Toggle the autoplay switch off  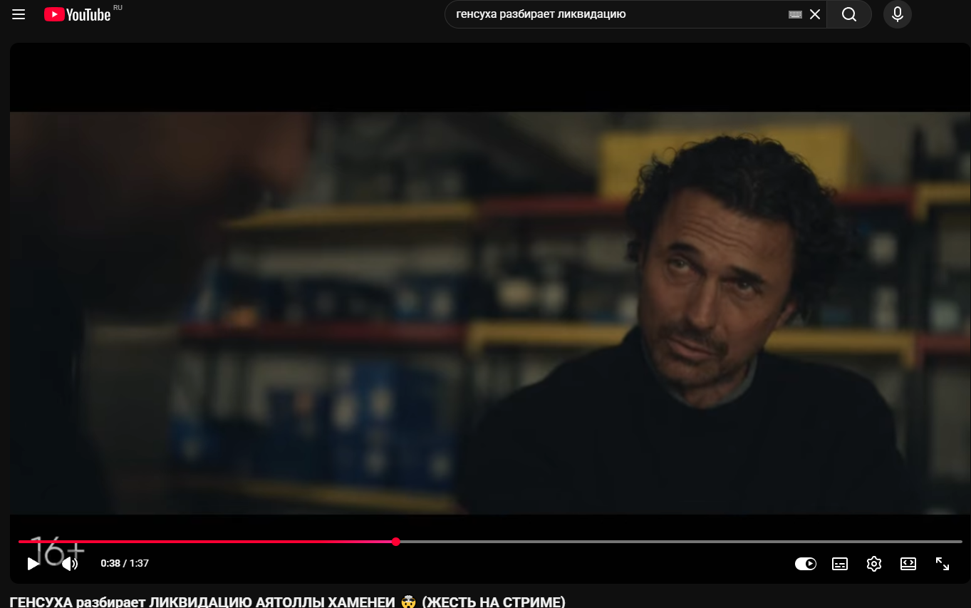(x=806, y=564)
